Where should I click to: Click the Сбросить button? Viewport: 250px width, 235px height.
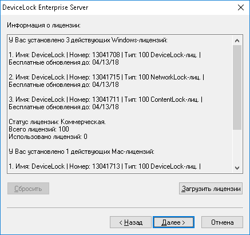(x=28, y=189)
